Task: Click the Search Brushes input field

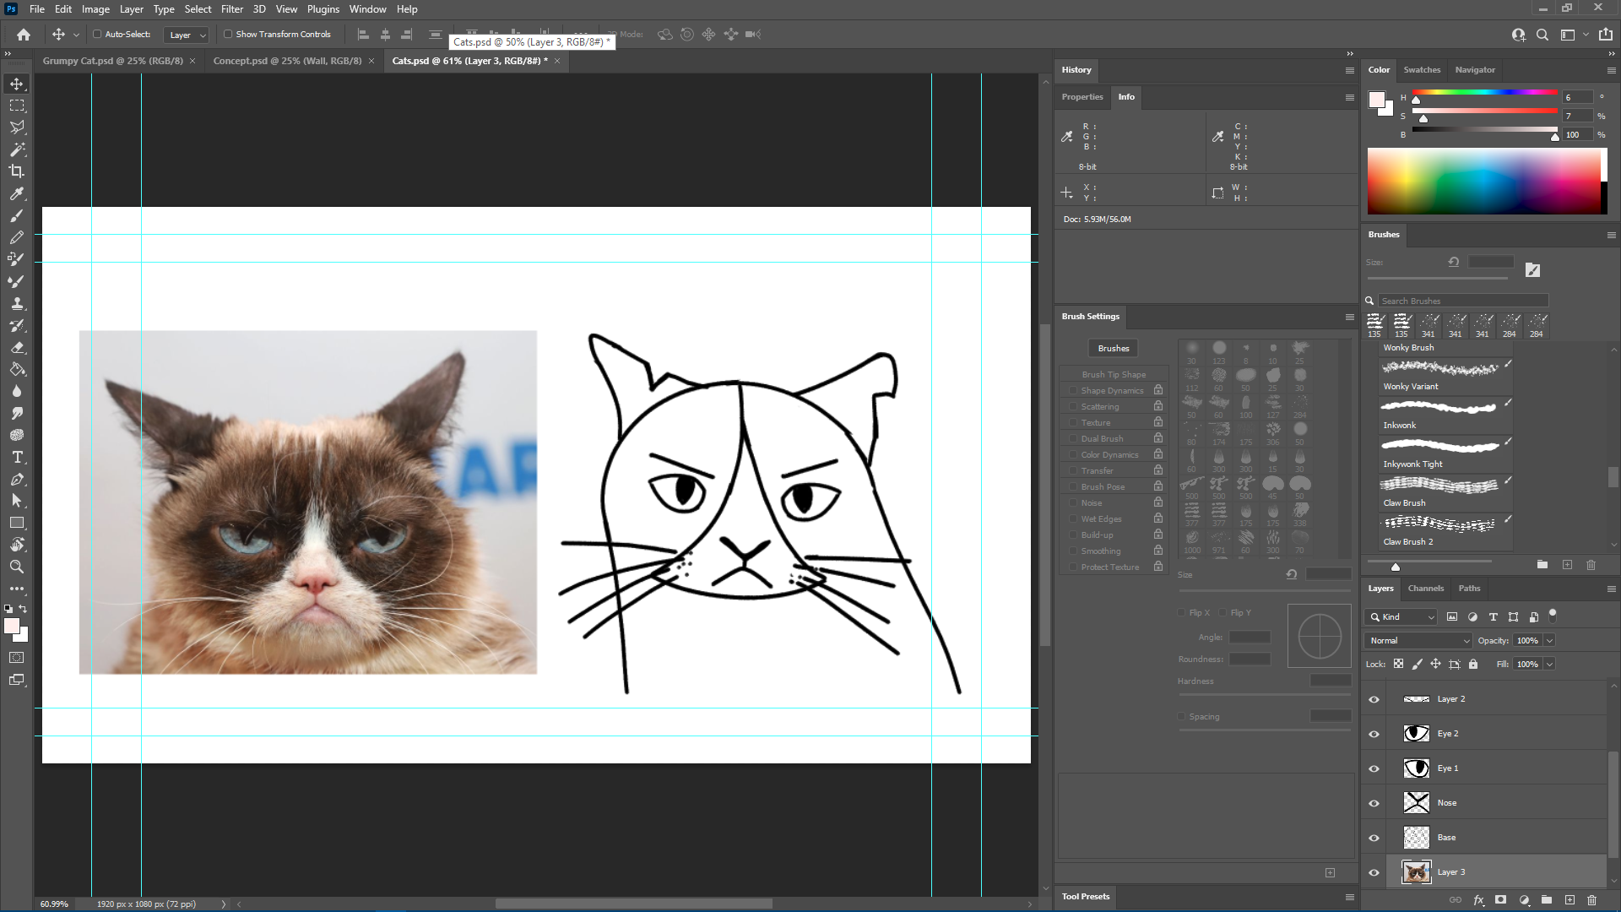Action: coord(1463,301)
